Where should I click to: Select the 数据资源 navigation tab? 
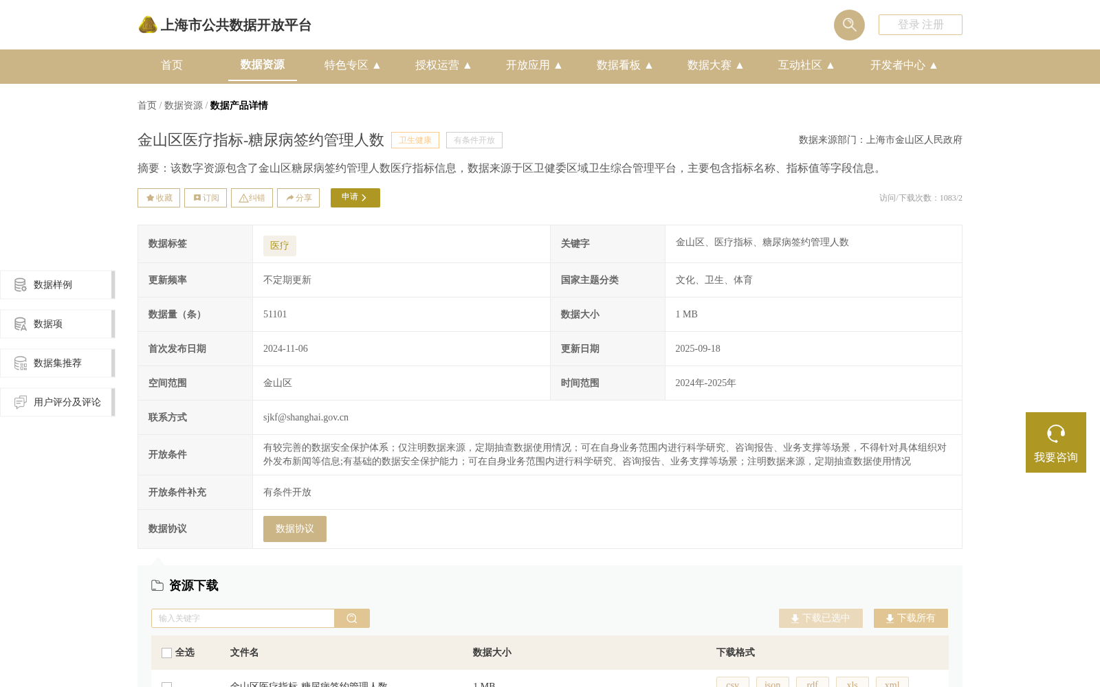(x=263, y=65)
